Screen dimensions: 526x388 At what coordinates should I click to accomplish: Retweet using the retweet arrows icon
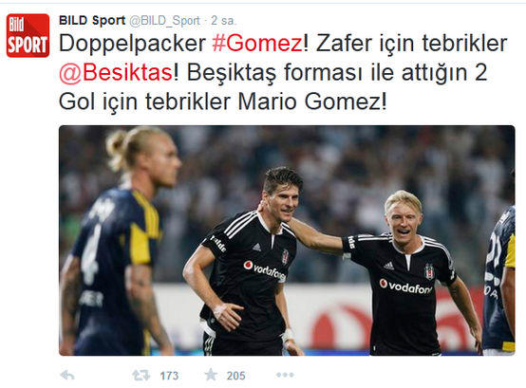coord(141,376)
